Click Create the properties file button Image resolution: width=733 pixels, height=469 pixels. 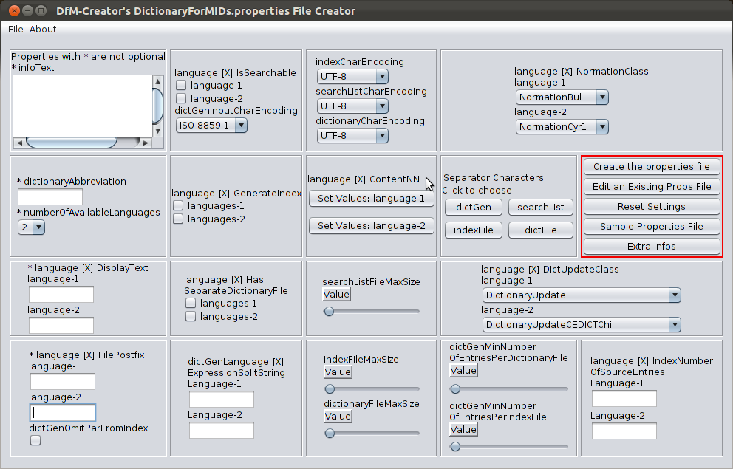651,167
